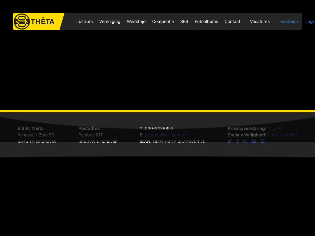The width and height of the screenshot is (315, 236).
Task: Open the Twitter social icon
Action: 230,141
